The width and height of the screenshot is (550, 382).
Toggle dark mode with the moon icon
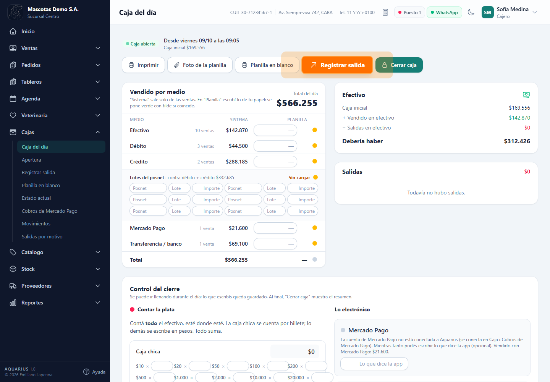[x=471, y=12]
